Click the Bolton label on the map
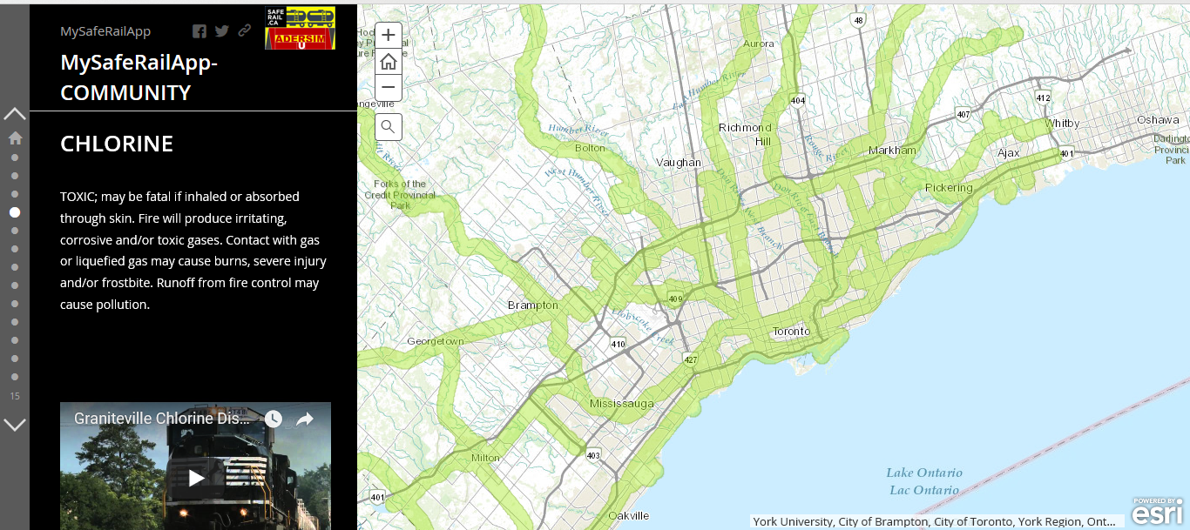Image resolution: width=1190 pixels, height=530 pixels. [x=590, y=148]
